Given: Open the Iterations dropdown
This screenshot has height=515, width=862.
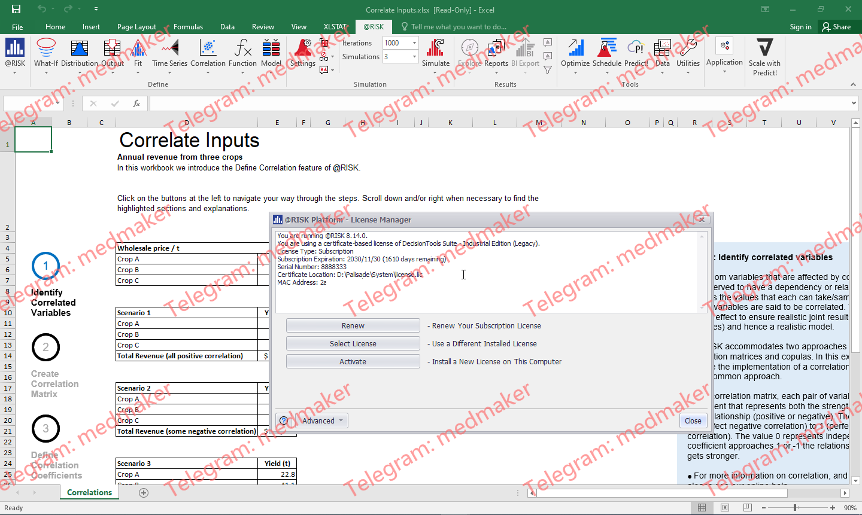Looking at the screenshot, I should [414, 43].
